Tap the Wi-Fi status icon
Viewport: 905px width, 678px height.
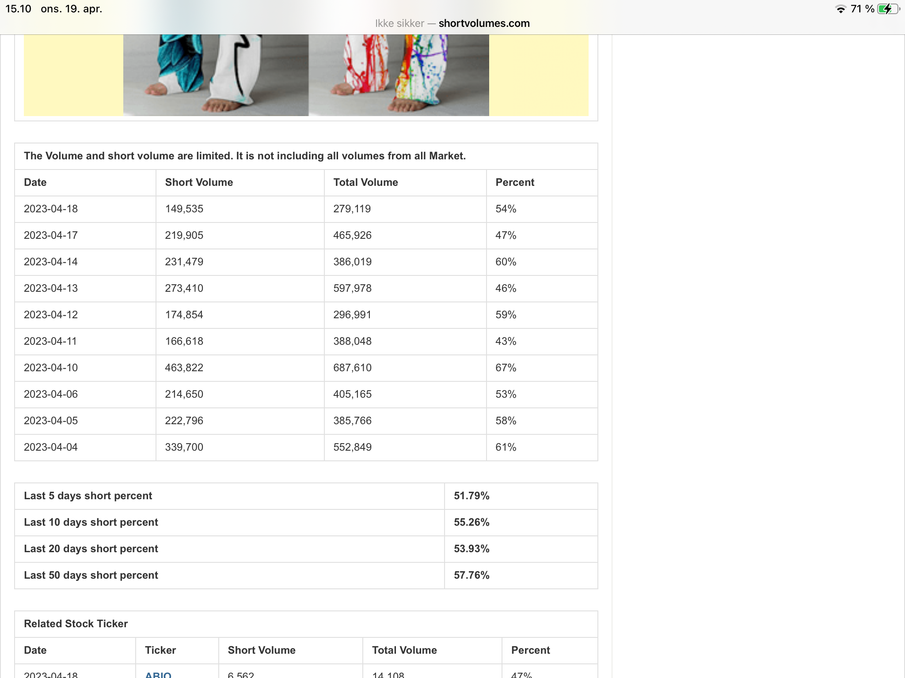(x=840, y=9)
